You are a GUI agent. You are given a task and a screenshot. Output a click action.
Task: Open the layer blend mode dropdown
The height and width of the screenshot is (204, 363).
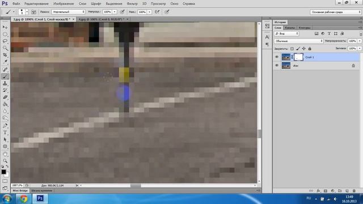point(299,41)
